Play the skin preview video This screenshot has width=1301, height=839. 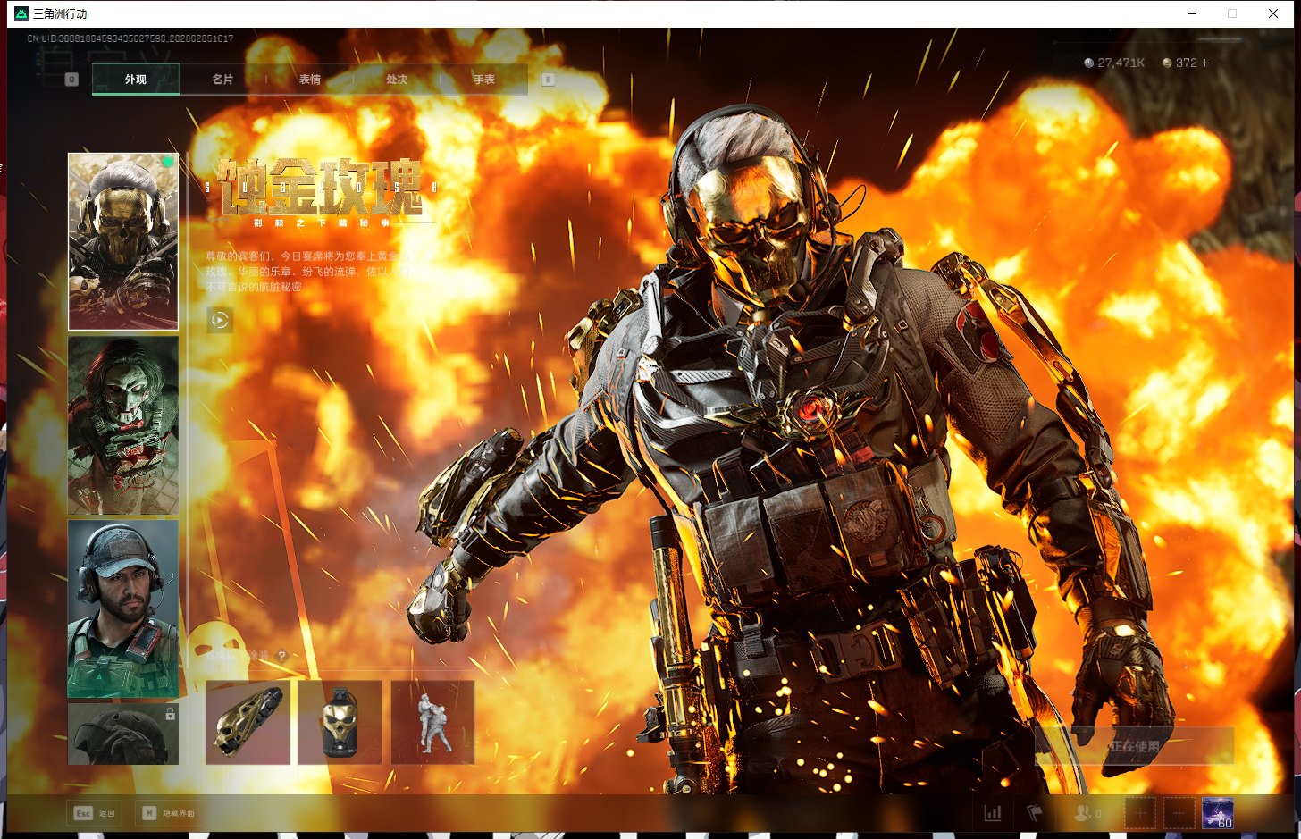coord(220,320)
